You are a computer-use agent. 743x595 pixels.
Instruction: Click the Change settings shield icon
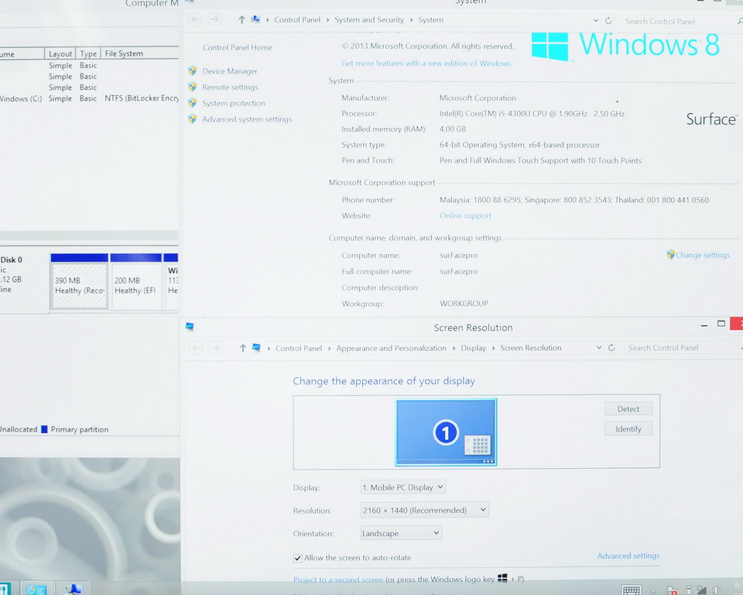tap(670, 255)
